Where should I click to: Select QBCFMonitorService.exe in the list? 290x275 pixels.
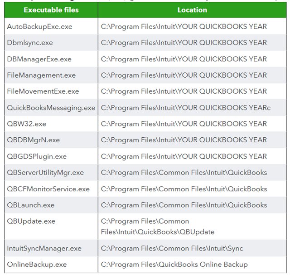click(x=48, y=189)
